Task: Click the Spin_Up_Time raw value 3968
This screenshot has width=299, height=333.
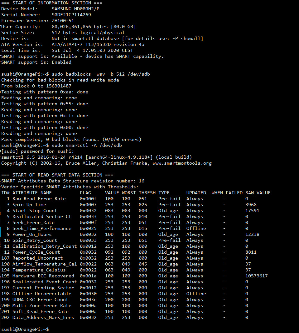Action: 251,205
